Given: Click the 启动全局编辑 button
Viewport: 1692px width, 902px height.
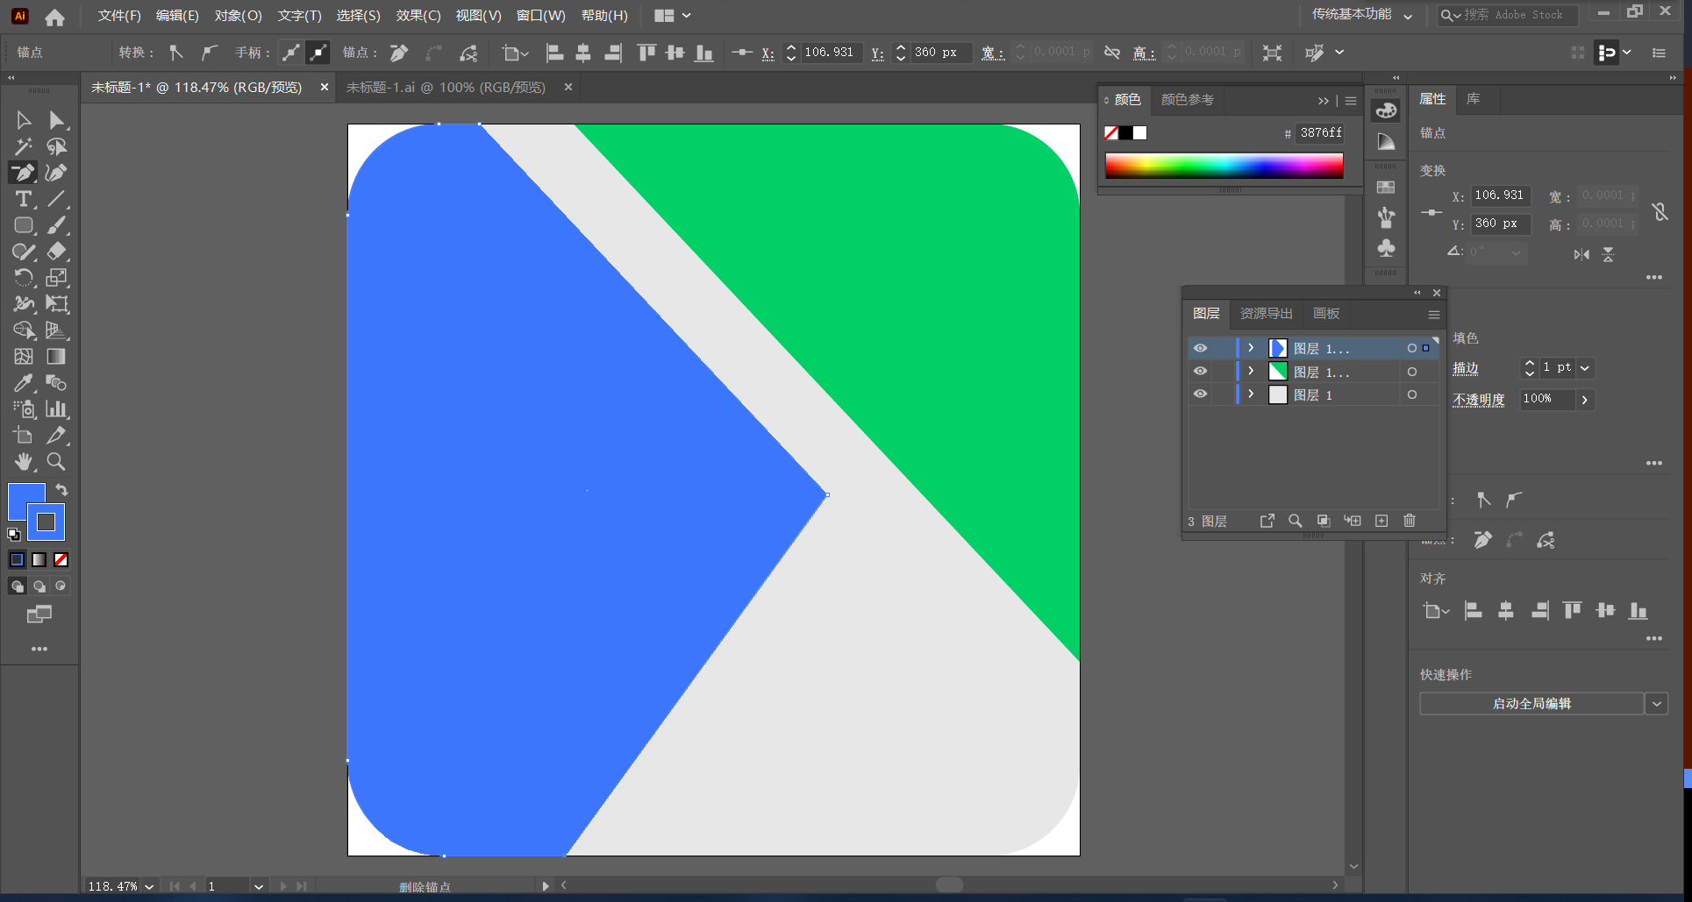Looking at the screenshot, I should [x=1531, y=703].
